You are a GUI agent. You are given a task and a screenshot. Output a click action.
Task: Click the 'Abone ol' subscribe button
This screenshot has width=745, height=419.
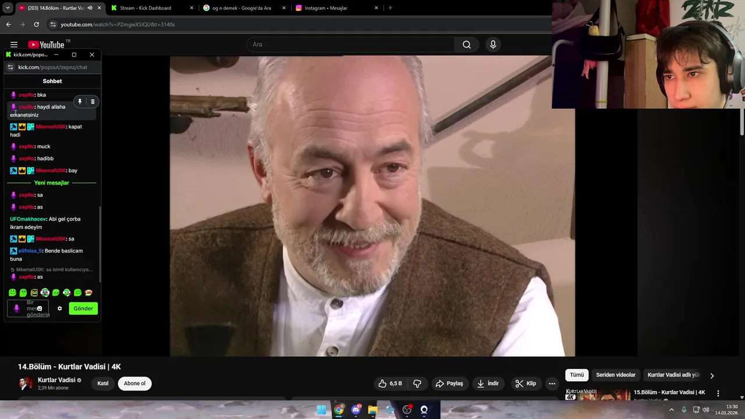pyautogui.click(x=134, y=384)
